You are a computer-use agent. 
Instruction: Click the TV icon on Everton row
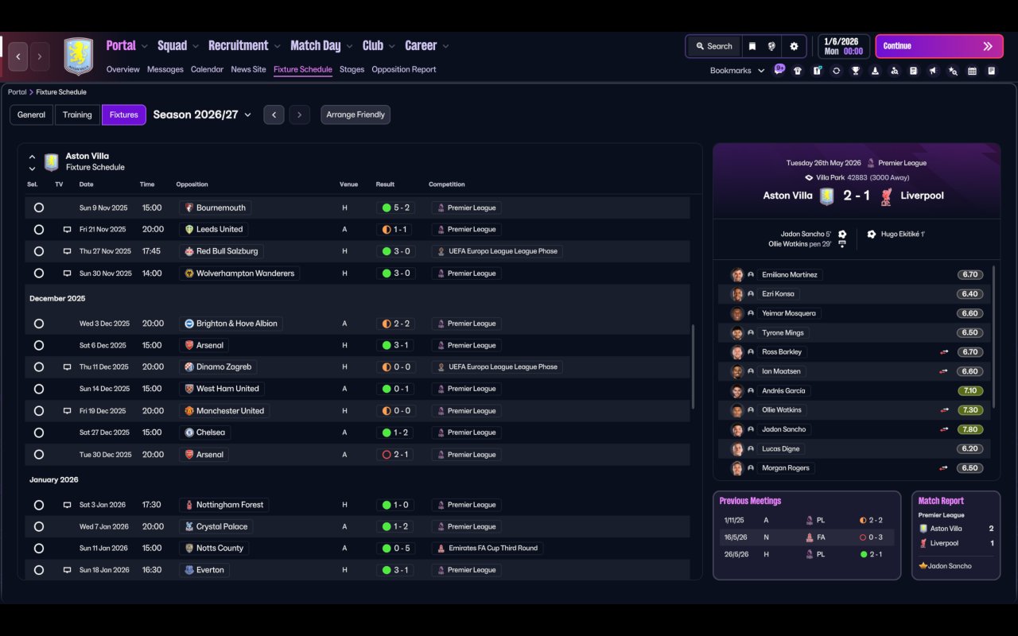[x=68, y=570]
